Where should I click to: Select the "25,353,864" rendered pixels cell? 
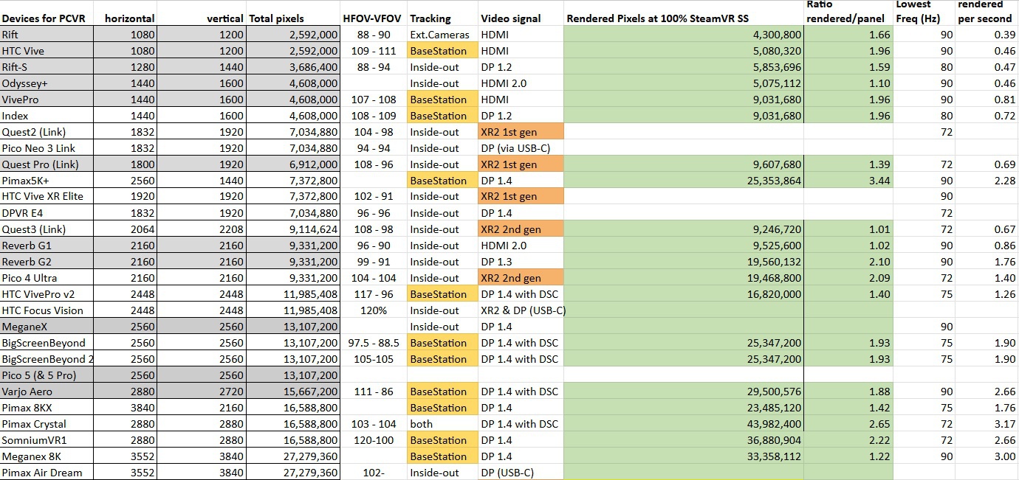tap(682, 181)
